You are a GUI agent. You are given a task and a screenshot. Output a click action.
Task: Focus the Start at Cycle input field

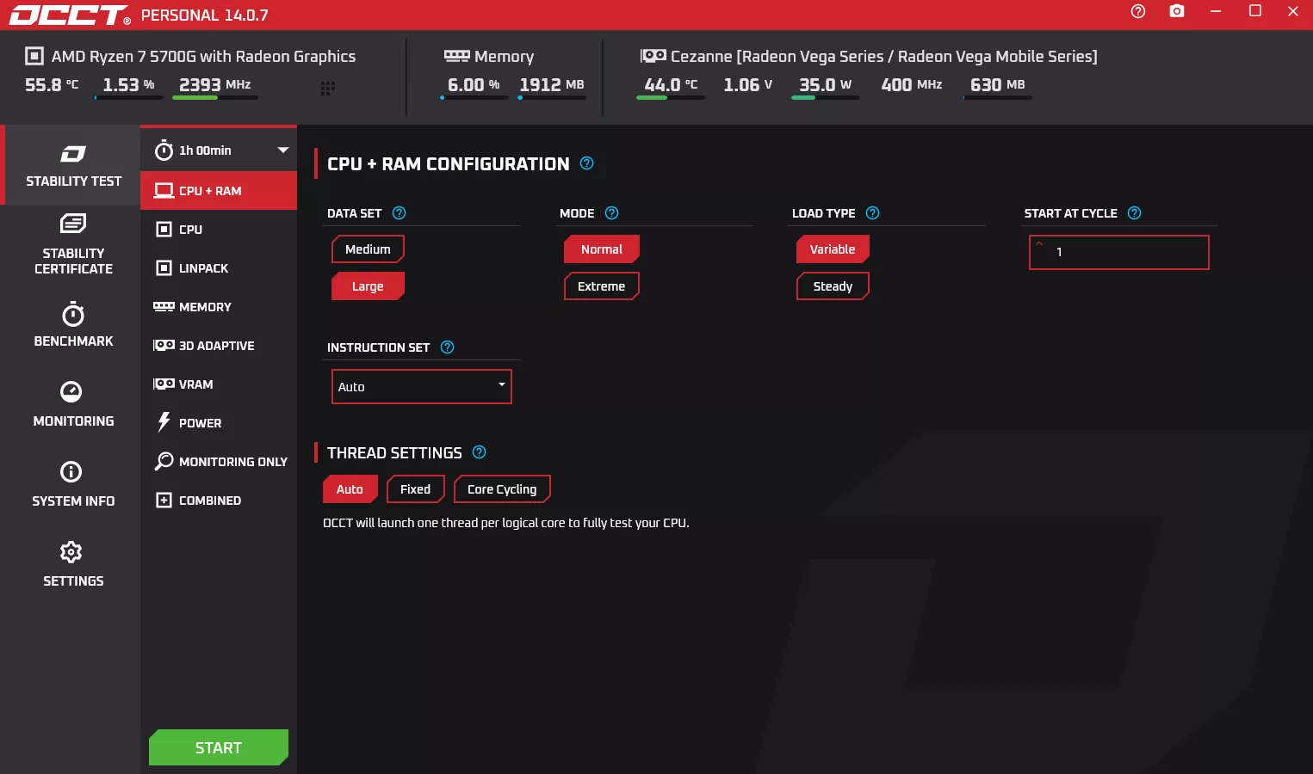click(1119, 252)
